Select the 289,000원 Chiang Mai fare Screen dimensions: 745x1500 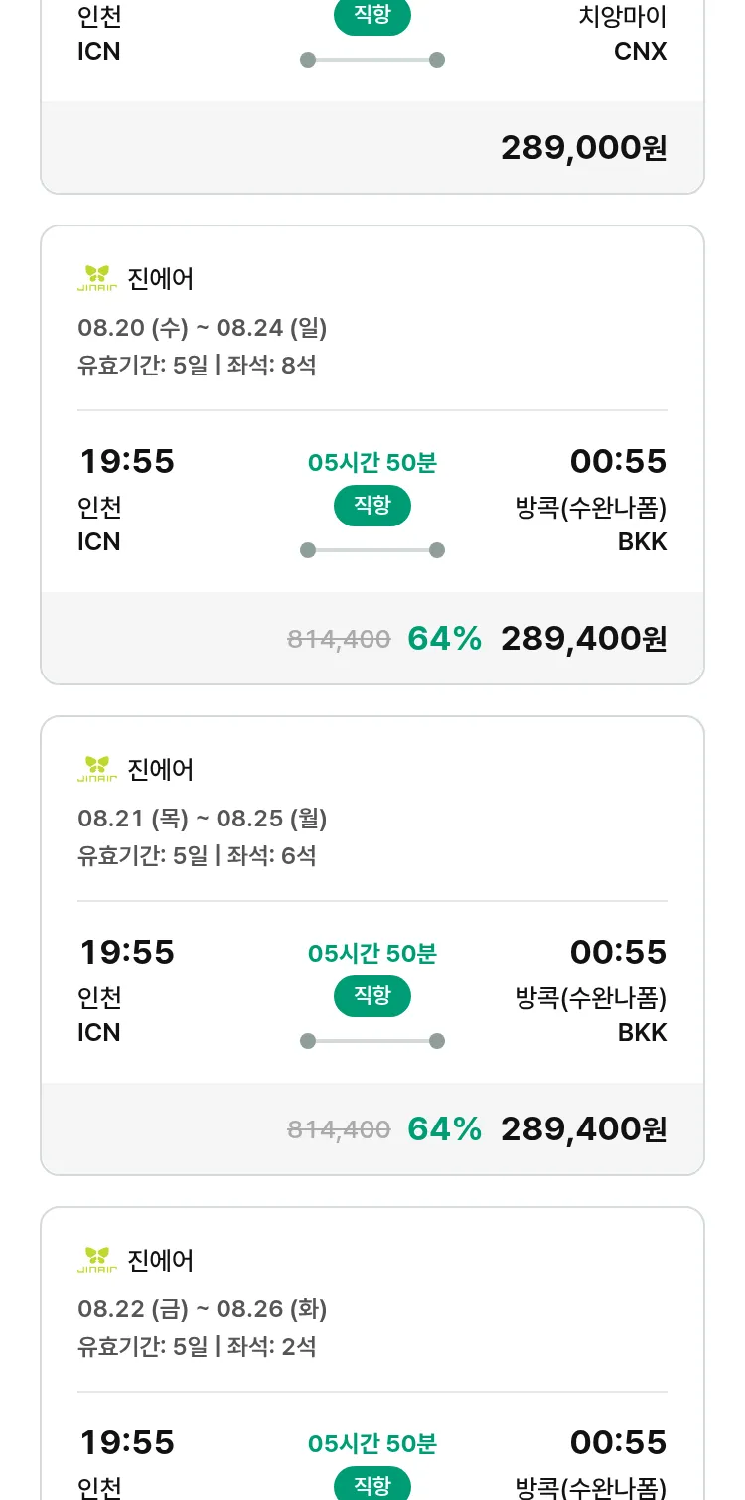(x=583, y=148)
